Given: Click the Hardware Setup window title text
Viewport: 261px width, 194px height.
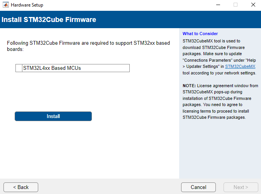Looking at the screenshot, I should [x=27, y=5].
